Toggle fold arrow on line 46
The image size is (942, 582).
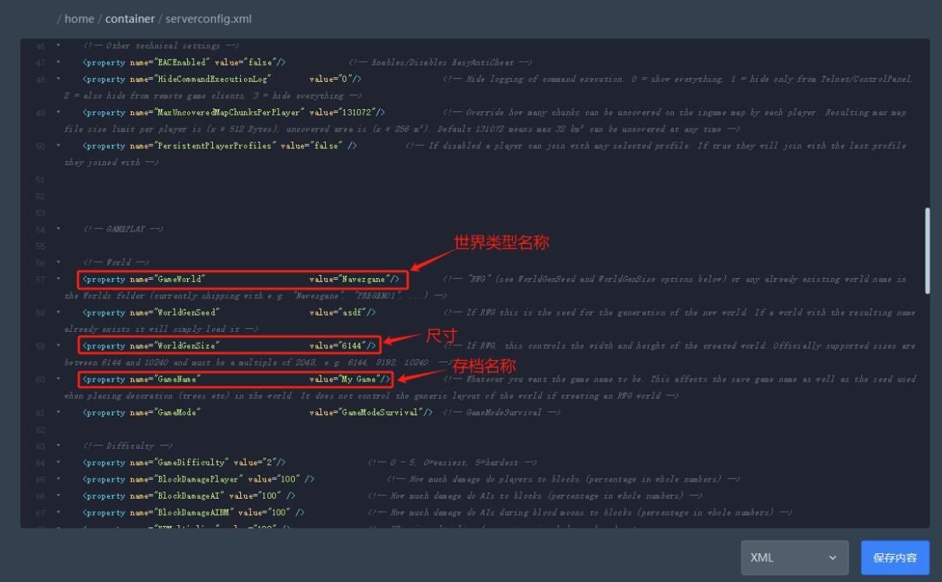(58, 46)
